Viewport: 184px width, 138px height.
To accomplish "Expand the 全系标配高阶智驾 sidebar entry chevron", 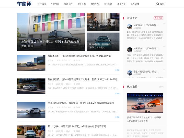I will point(164,70).
